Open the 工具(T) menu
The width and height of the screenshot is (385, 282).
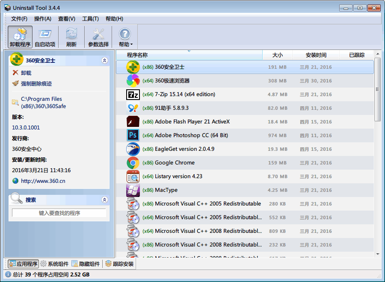pyautogui.click(x=90, y=19)
